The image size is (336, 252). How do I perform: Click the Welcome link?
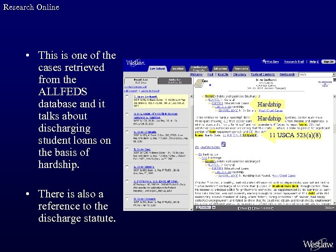(x=196, y=74)
